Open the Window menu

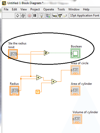point(74,9)
